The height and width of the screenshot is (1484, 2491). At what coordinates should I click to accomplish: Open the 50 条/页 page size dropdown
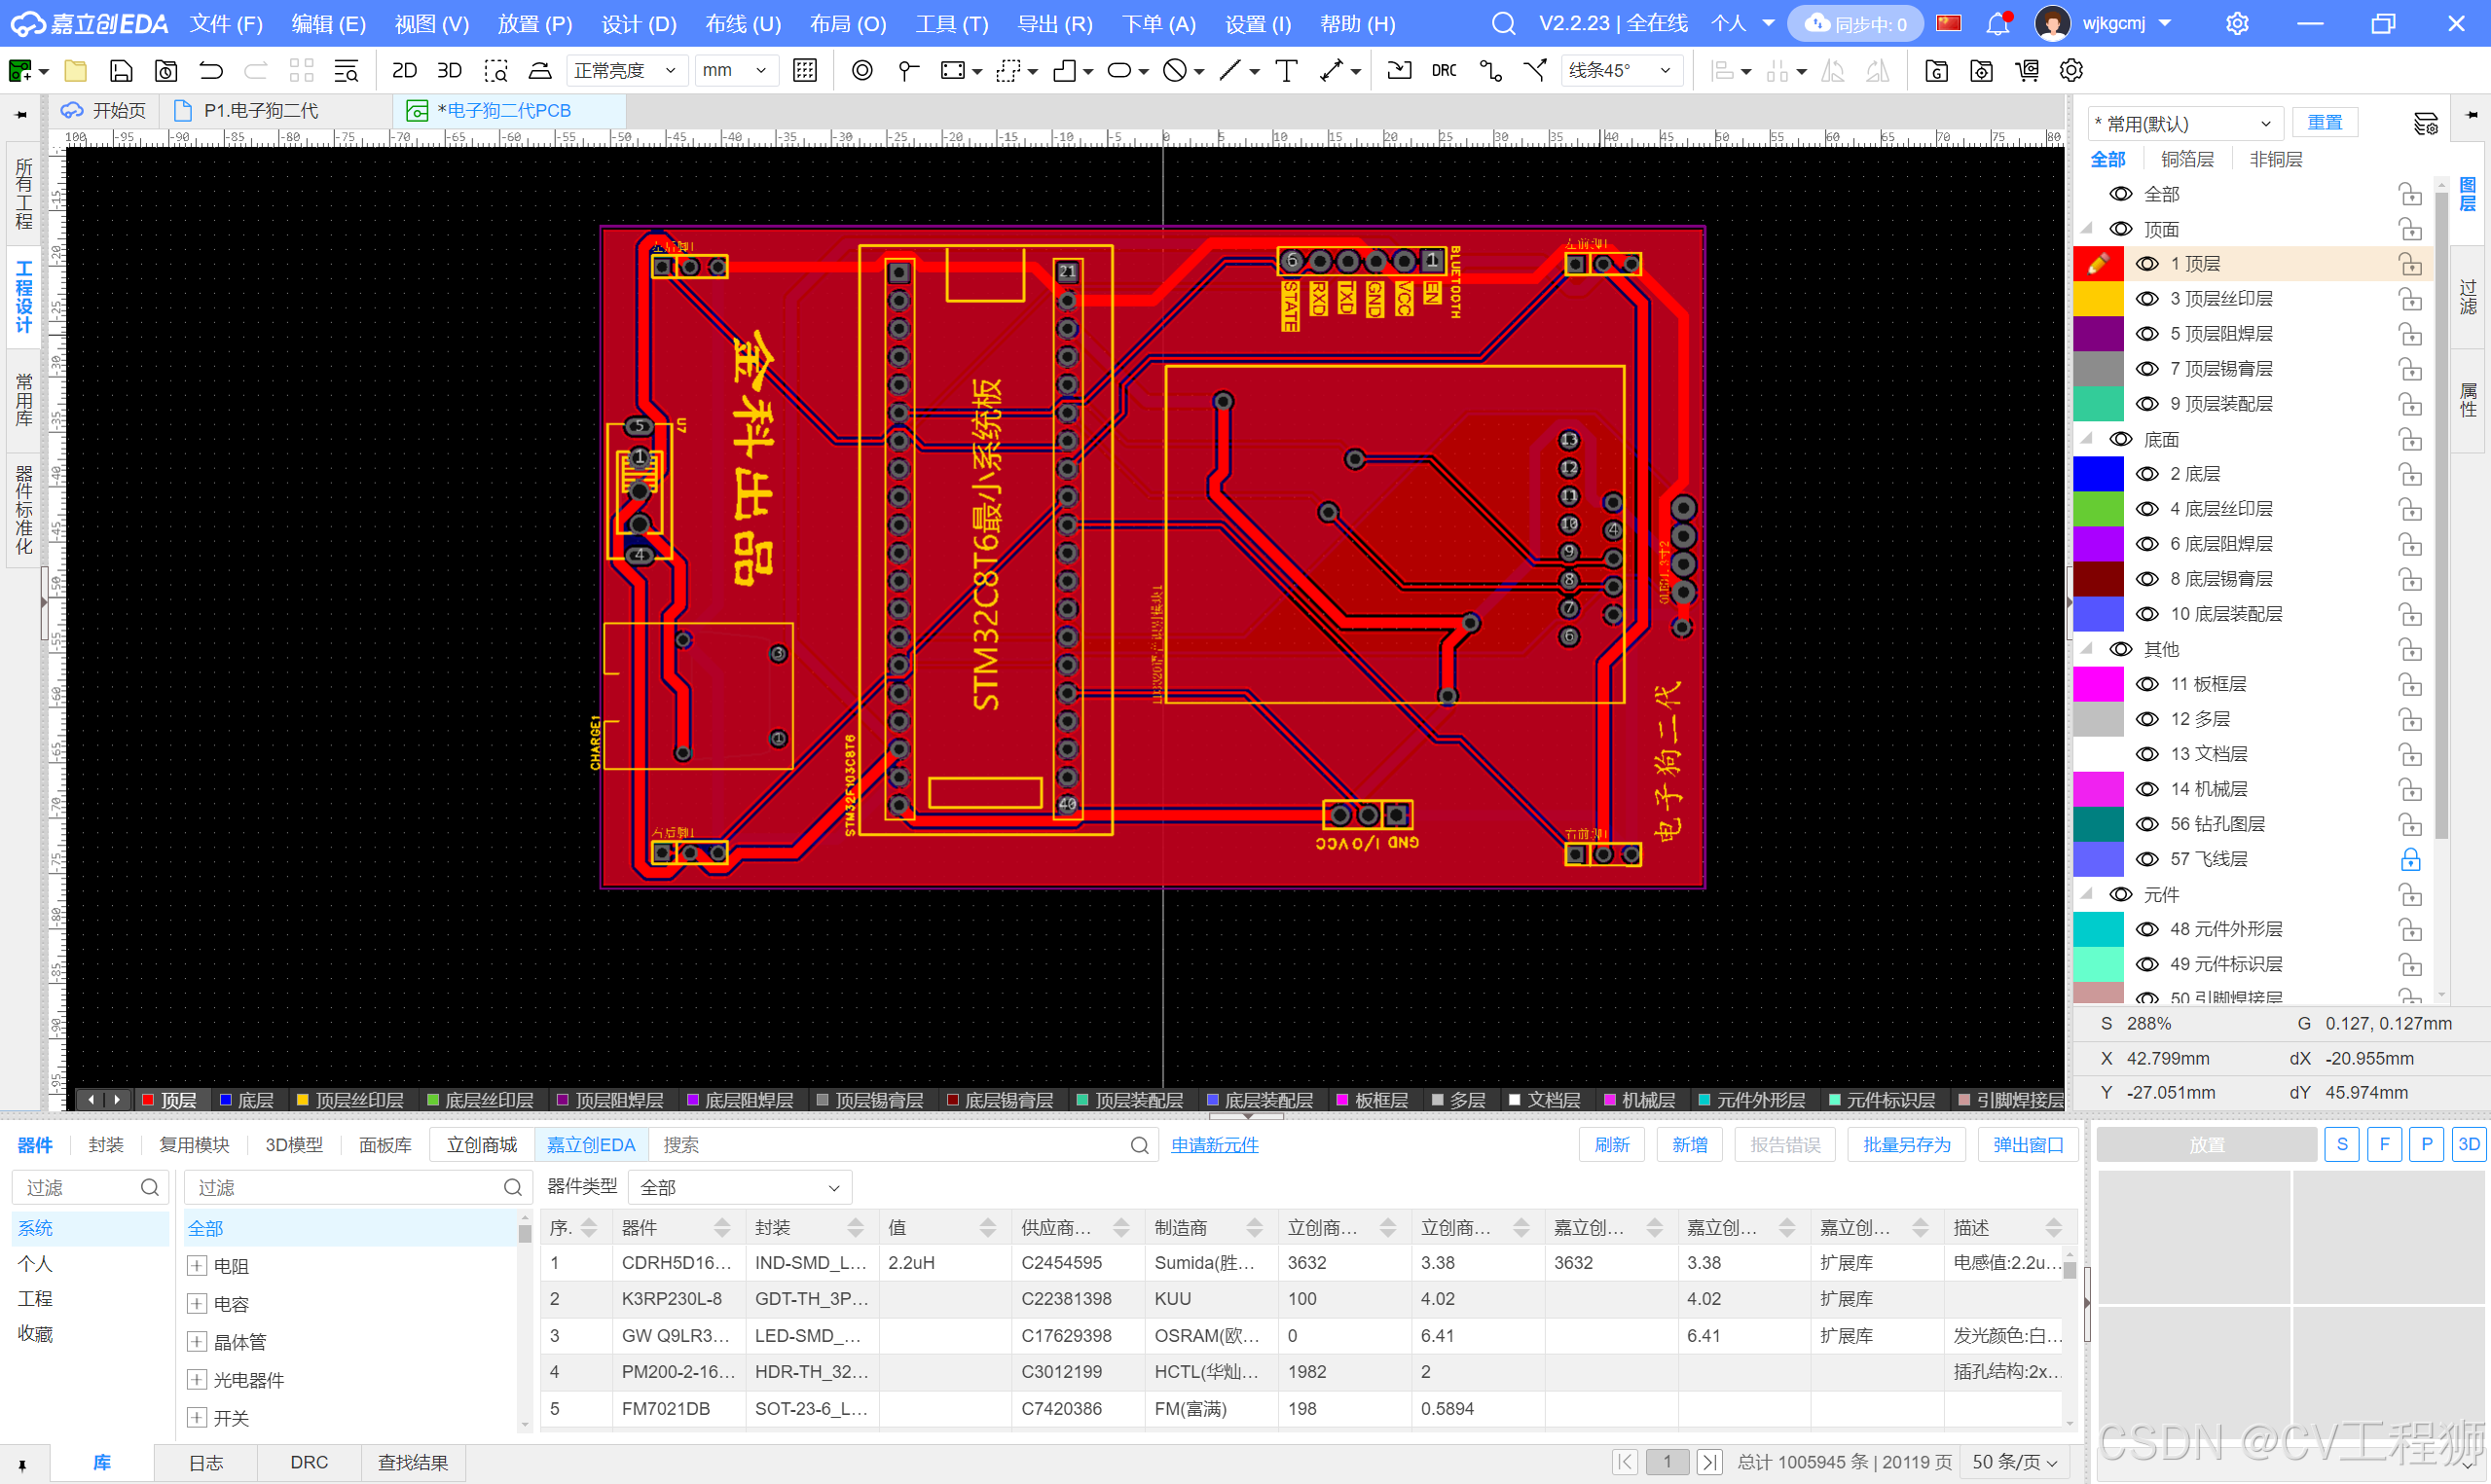[x=2014, y=1462]
